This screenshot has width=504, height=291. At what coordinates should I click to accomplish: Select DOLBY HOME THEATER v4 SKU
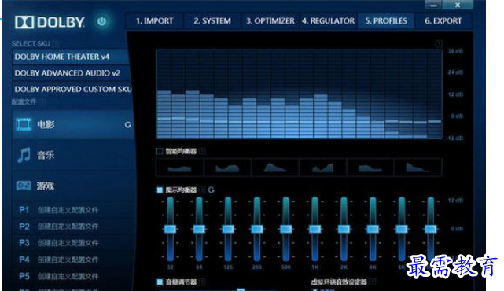tap(71, 57)
